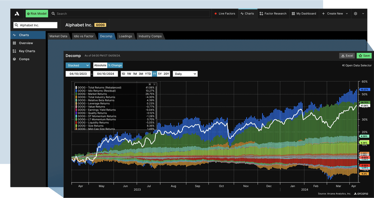Select the 3M time range

[x=141, y=74]
